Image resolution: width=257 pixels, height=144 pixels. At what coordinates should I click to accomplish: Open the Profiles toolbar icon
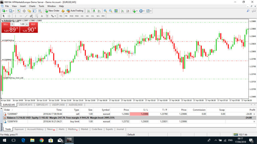point(11,11)
